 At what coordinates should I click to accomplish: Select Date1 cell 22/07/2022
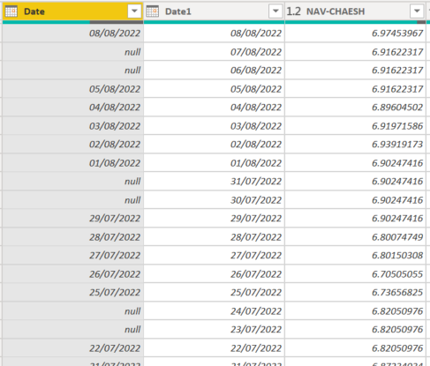pyautogui.click(x=214, y=348)
